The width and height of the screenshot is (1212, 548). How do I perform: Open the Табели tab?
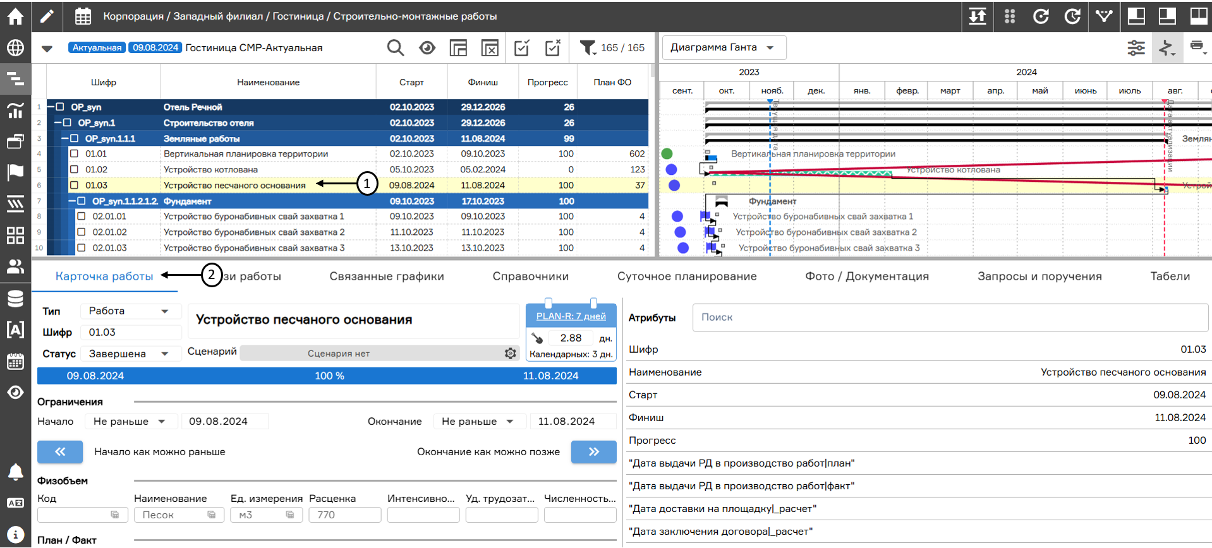1170,277
